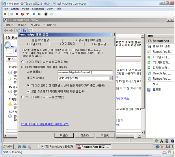Open the 로그온 방법 dropdown
The height and width of the screenshot is (157, 175).
111,78
